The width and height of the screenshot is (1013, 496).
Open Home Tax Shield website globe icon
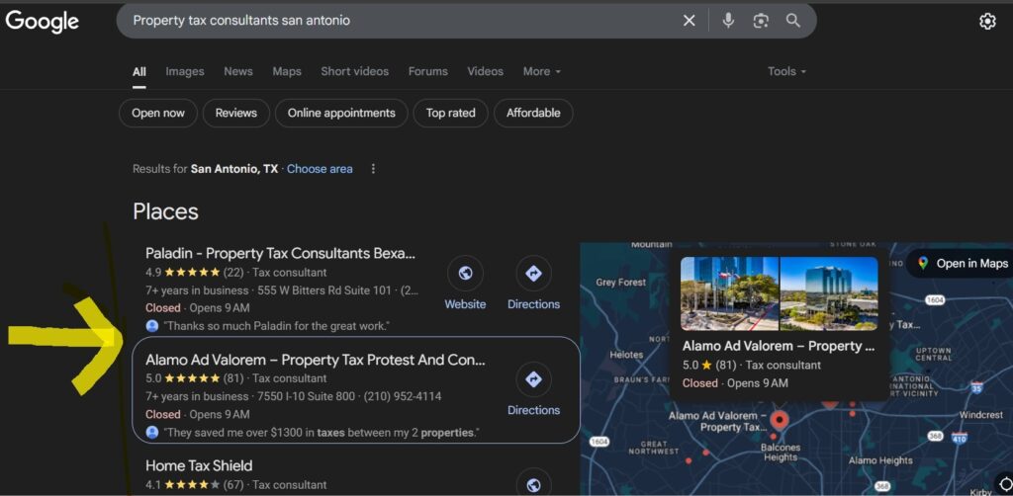tap(533, 482)
